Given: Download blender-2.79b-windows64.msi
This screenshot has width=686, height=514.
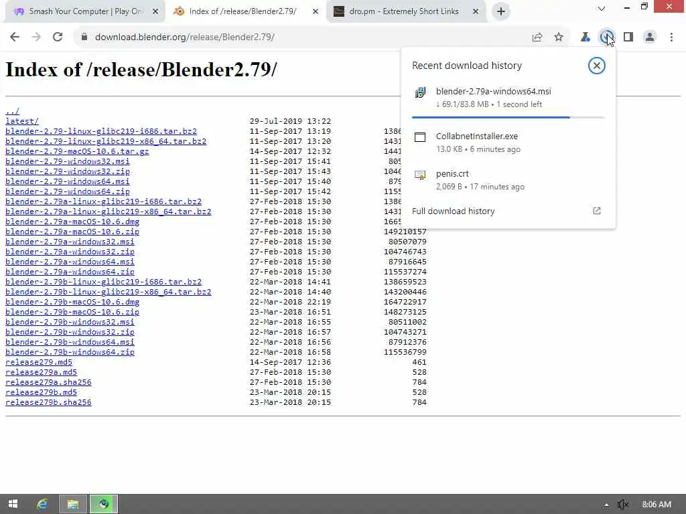Looking at the screenshot, I should (70, 342).
